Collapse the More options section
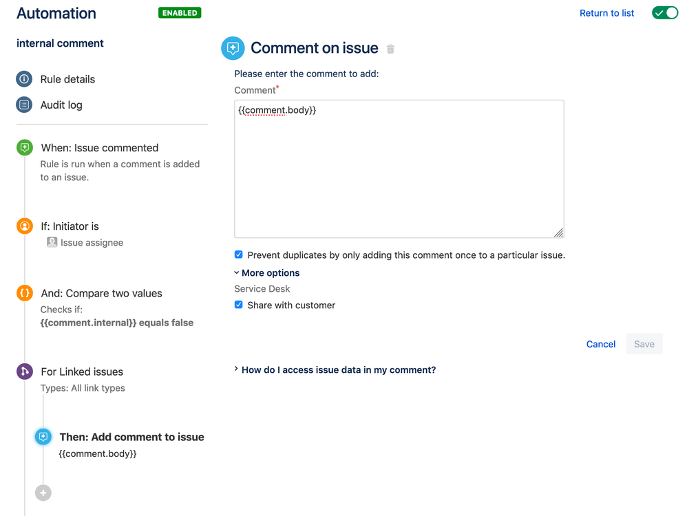The height and width of the screenshot is (516, 687). tap(267, 273)
